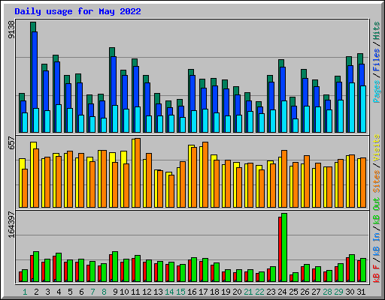Click the cyan pages bar for day 30

click(352, 107)
